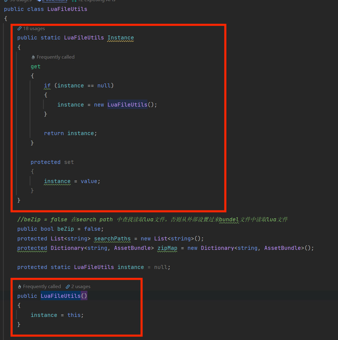Open the "18 usages" code lens
338x340 pixels.
pos(34,29)
